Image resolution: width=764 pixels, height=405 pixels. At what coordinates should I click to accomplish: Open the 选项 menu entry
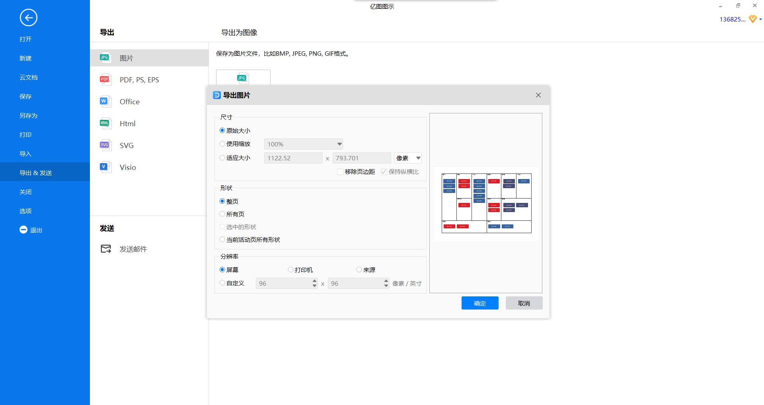(25, 211)
